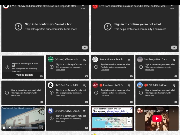
Task: Open more options on Have You Ever video
Action: 173,111
